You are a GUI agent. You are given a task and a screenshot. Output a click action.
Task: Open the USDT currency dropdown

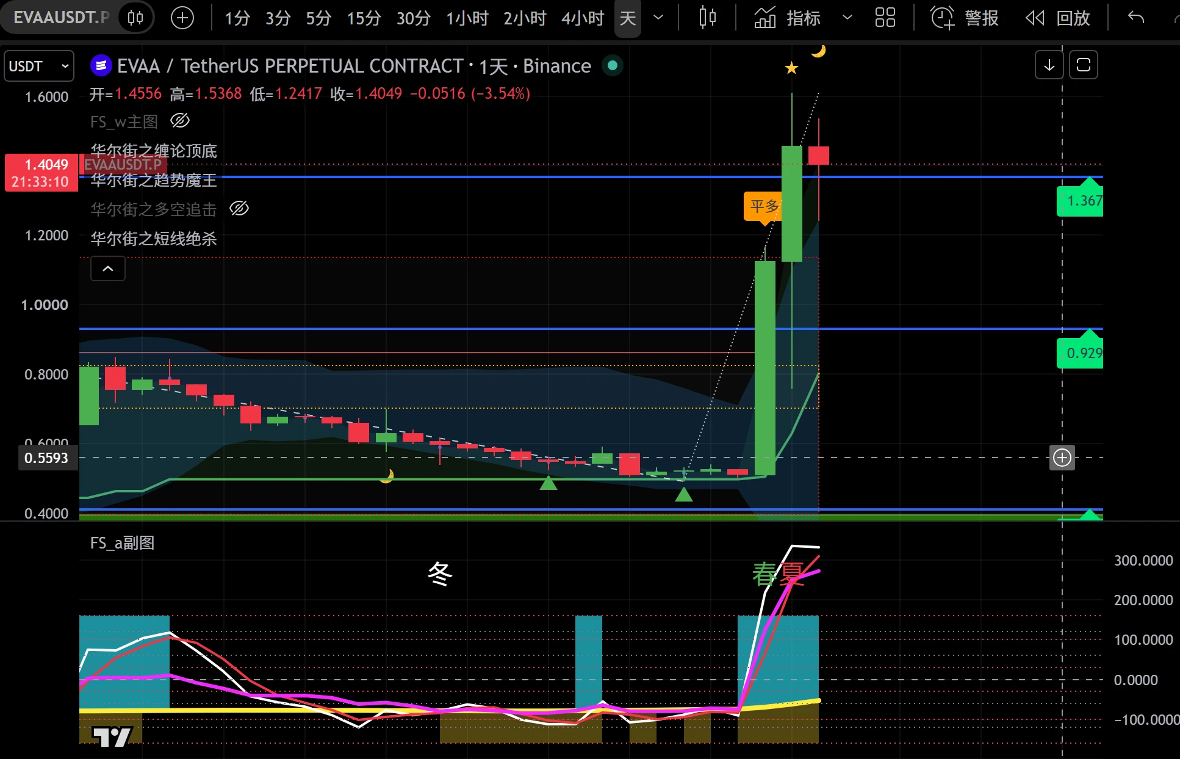[40, 66]
